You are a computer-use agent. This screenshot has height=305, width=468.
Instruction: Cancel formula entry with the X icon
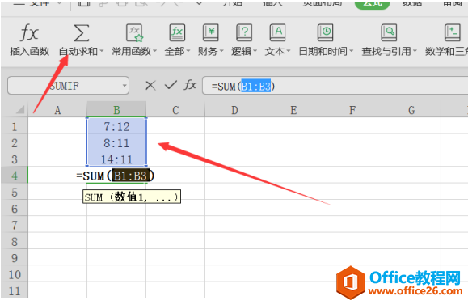[x=150, y=86]
